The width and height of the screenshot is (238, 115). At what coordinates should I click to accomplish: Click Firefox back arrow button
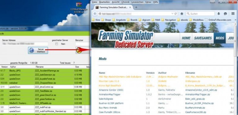(x=95, y=14)
